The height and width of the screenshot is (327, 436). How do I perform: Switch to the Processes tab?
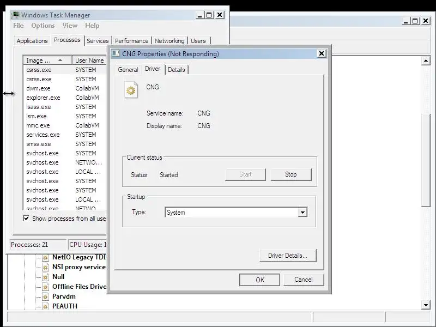[x=67, y=40]
